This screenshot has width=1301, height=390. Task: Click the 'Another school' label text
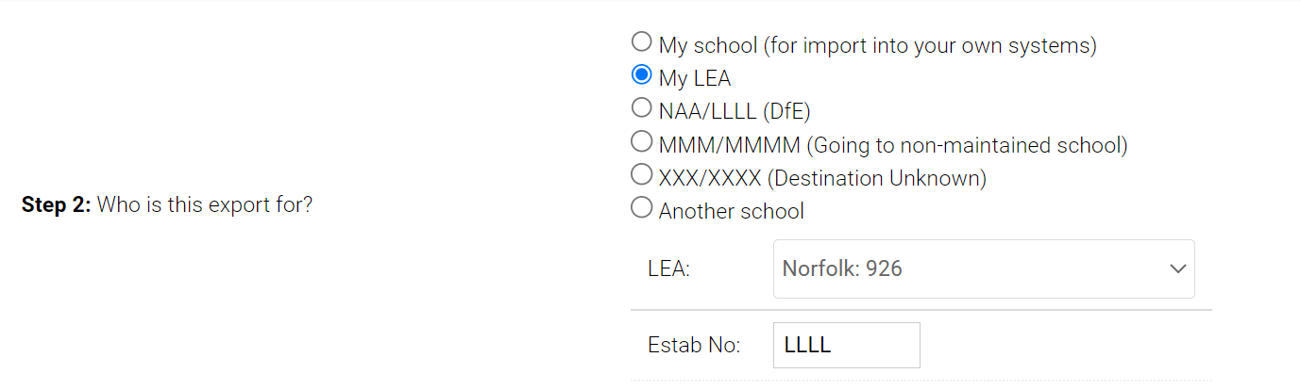coord(731,211)
